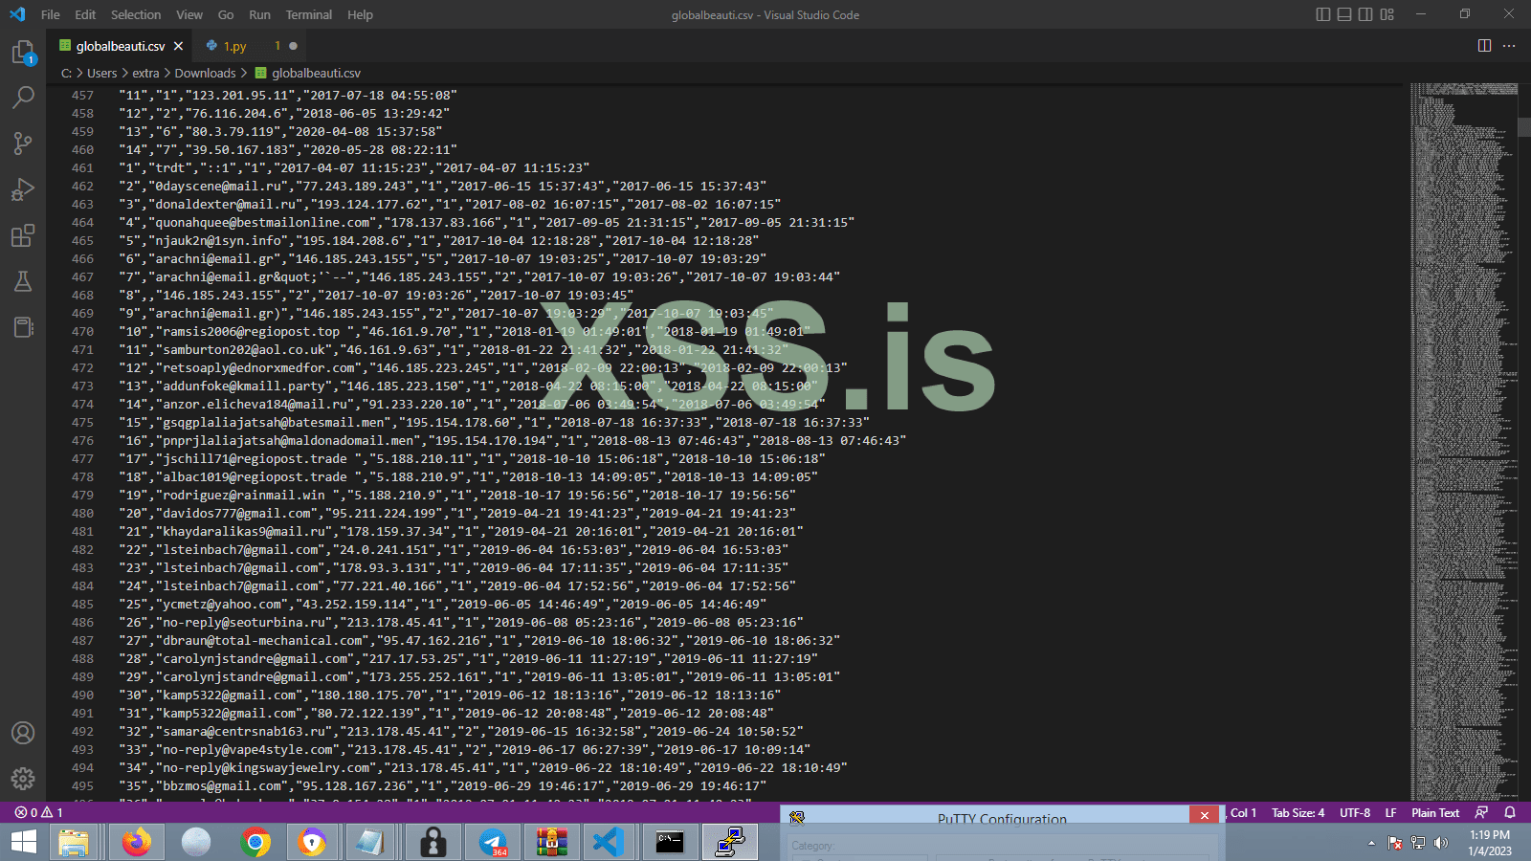Close the globalbeauti.csv tab
This screenshot has width=1531, height=861.
pyautogui.click(x=178, y=46)
